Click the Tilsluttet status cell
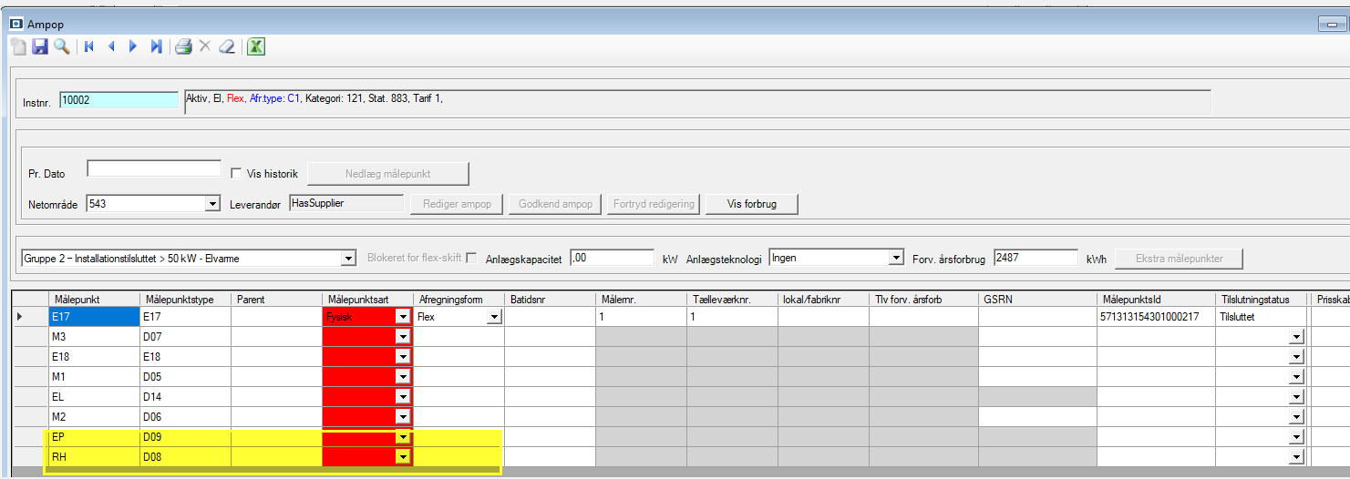Viewport: 1350px width, 479px height. pos(1261,317)
